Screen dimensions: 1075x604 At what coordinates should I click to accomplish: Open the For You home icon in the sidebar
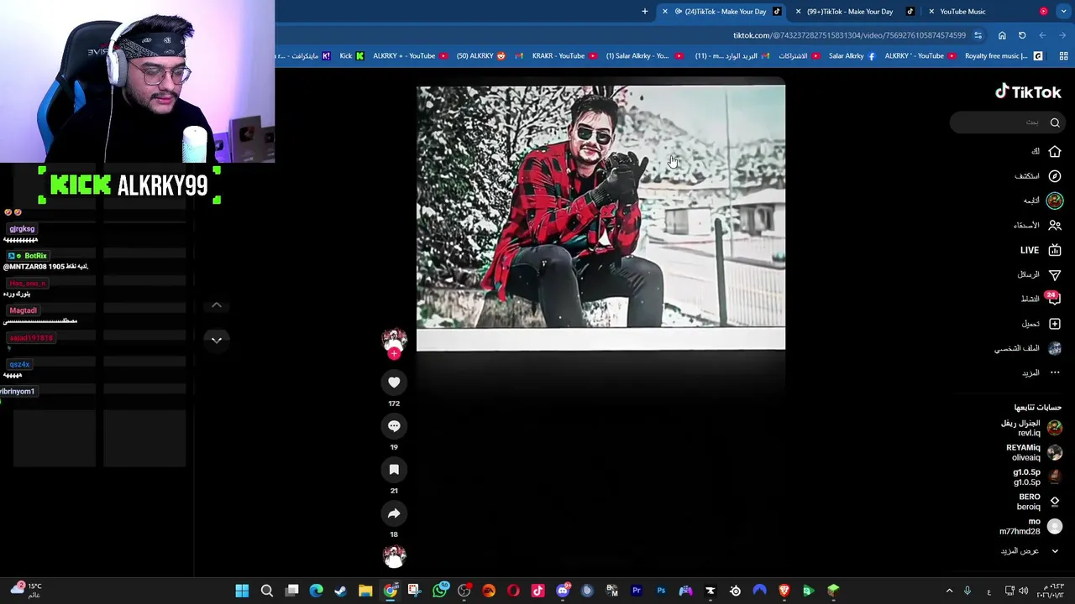coord(1055,151)
